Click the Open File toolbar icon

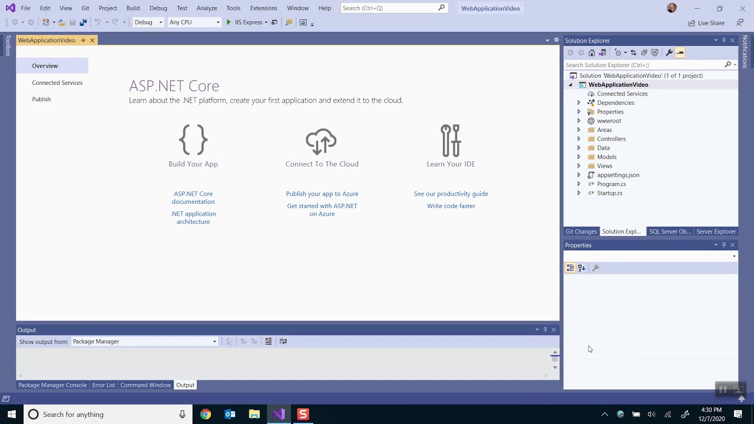61,22
